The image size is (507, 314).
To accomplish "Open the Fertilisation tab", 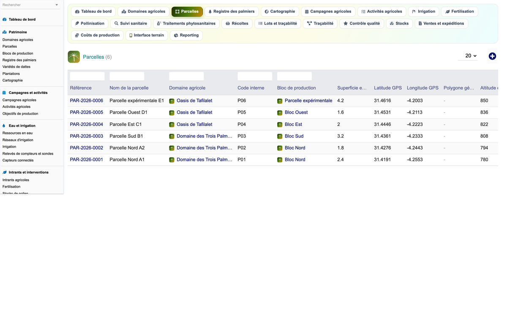I will (460, 11).
